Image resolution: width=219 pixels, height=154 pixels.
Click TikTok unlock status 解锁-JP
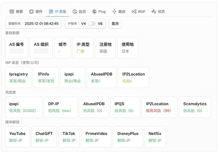(69, 140)
